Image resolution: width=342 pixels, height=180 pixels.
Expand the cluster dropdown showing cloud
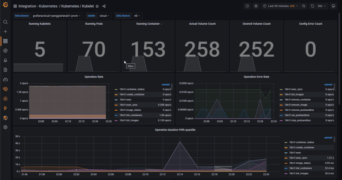(105, 16)
